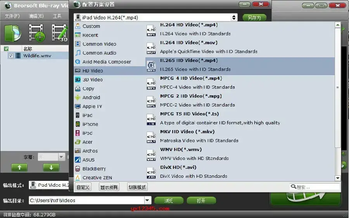349x218 pixels.
Task: Click the search (搜索) field
Action: click(314, 187)
